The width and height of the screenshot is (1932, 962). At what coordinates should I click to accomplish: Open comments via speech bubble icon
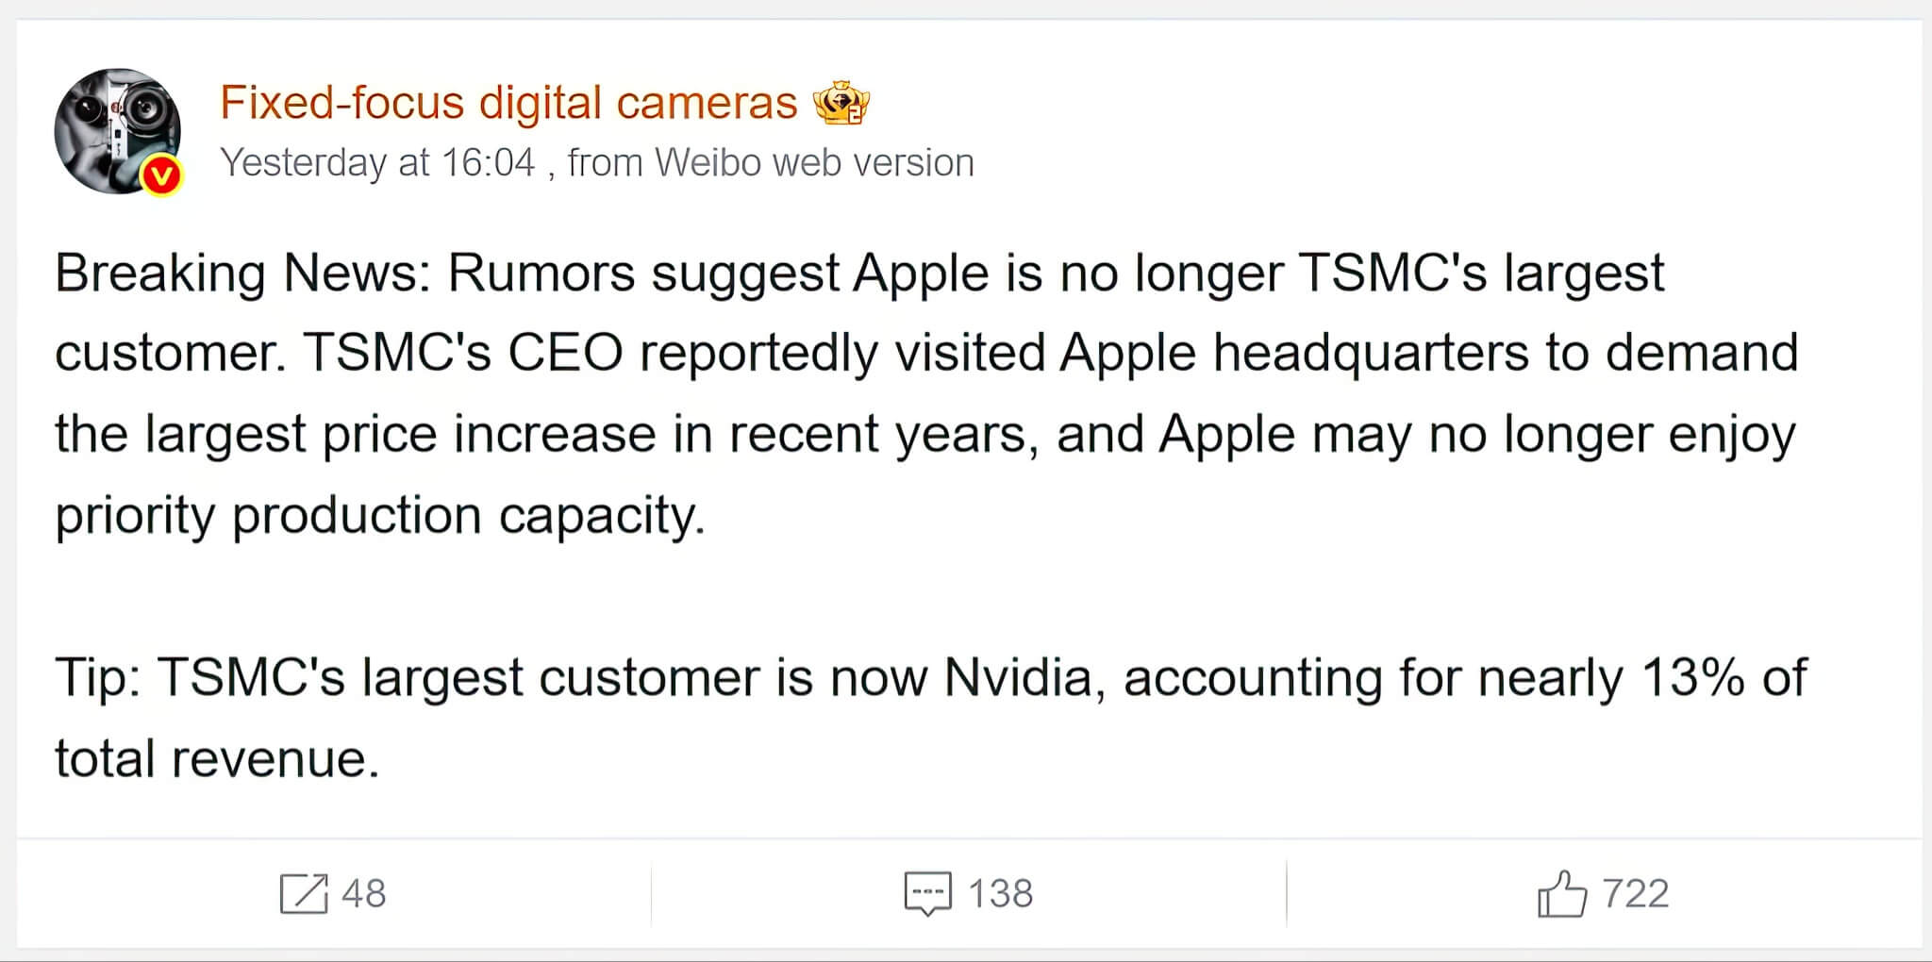(927, 893)
